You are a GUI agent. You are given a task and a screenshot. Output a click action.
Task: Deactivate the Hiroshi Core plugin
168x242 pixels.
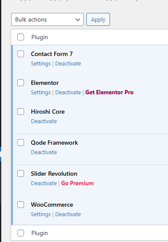(x=44, y=121)
